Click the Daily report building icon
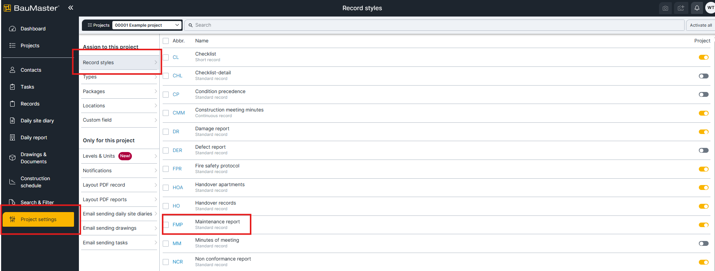This screenshot has width=715, height=271. pos(12,137)
